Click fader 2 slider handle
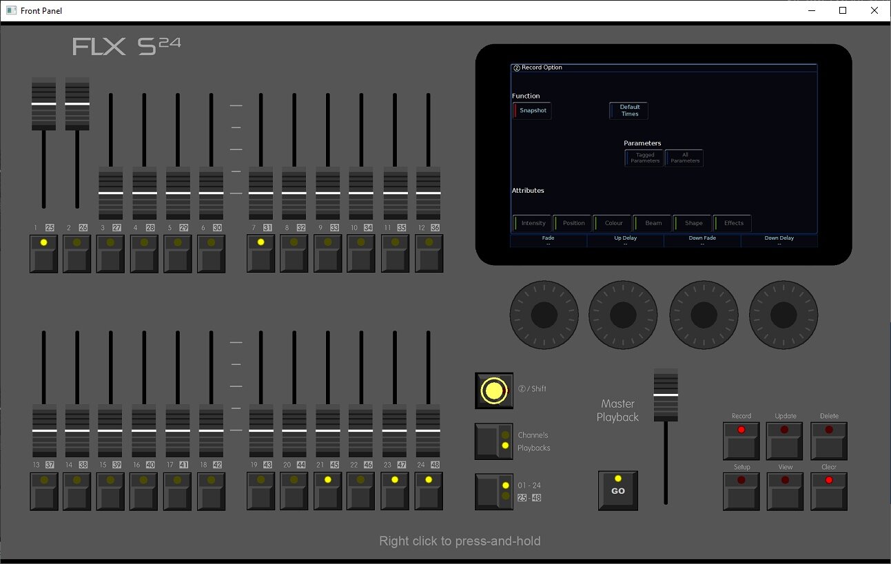This screenshot has height=564, width=891. coord(76,104)
